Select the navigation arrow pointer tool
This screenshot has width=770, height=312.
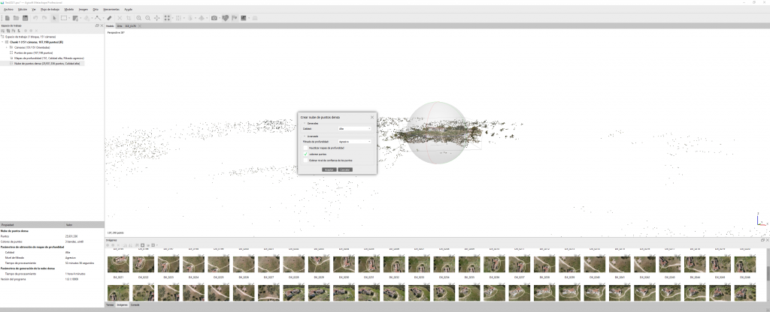tap(54, 18)
